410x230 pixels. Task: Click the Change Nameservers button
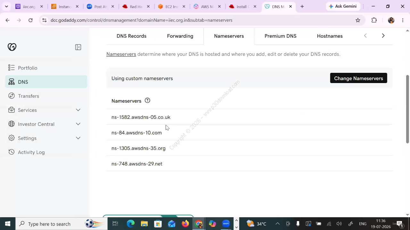358,78
